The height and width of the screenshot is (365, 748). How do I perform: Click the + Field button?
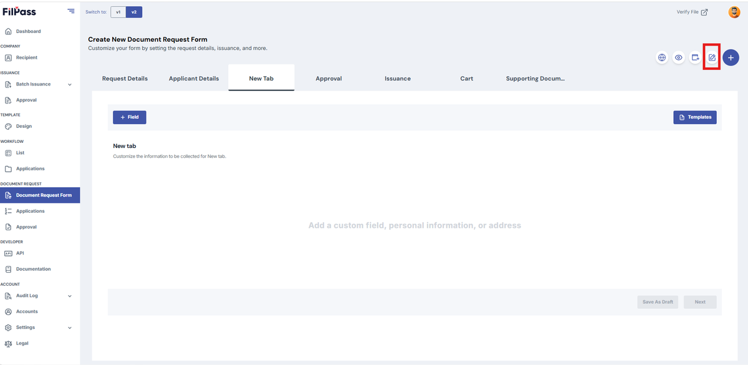point(130,117)
